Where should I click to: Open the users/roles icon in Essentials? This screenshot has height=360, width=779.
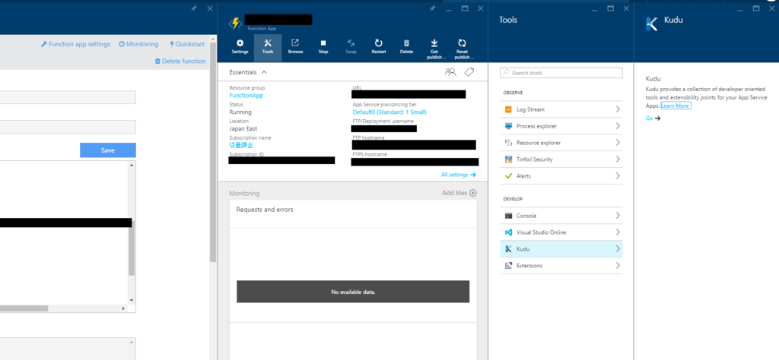point(450,72)
